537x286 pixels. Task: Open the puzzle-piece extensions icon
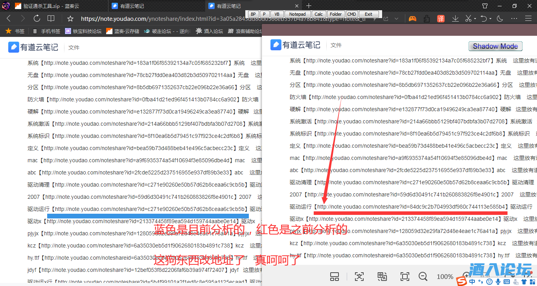tap(427, 18)
